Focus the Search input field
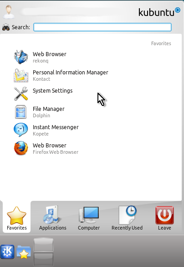 coord(102,27)
